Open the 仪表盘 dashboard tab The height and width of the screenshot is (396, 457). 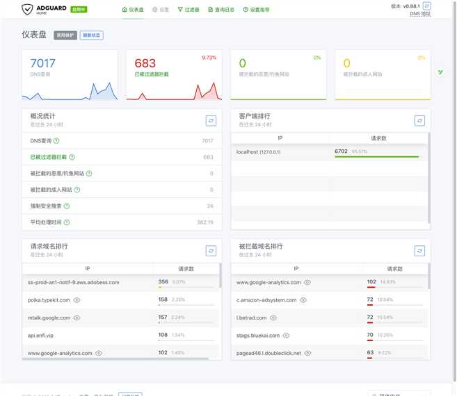coord(133,10)
